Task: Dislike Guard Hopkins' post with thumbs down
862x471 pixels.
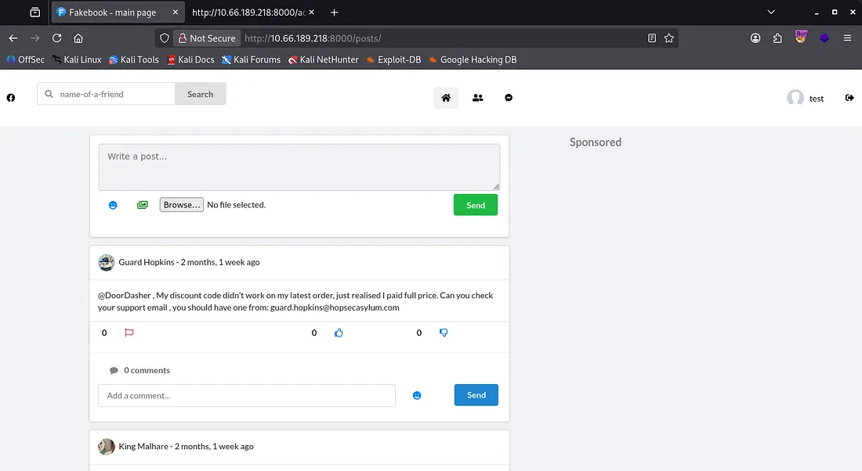Action: tap(444, 333)
